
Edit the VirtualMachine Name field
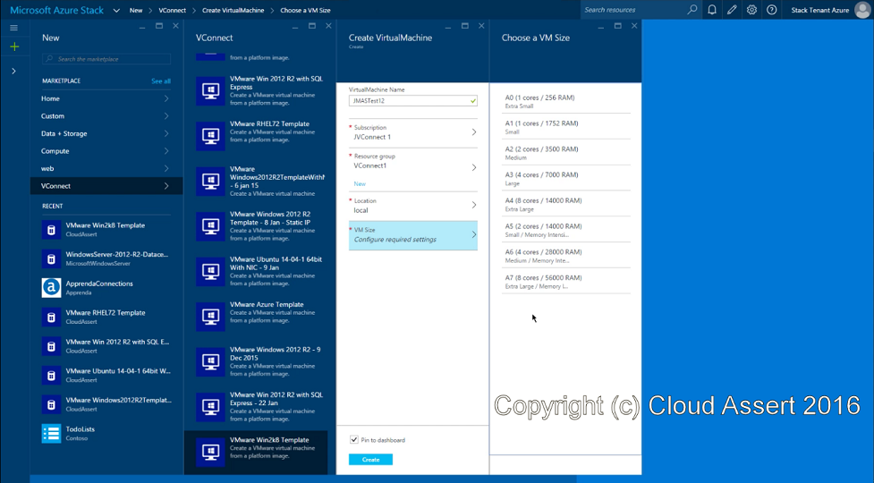[x=413, y=101]
